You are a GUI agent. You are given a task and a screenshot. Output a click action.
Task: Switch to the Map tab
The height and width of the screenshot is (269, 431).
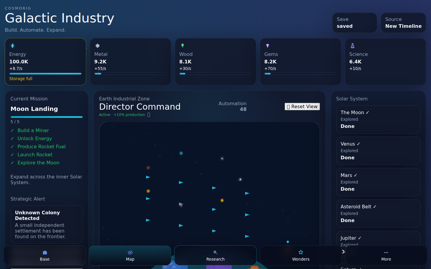[130, 256]
